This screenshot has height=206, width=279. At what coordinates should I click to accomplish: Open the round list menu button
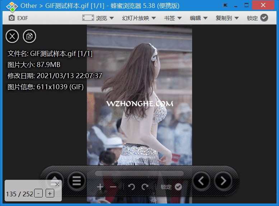tap(77, 181)
